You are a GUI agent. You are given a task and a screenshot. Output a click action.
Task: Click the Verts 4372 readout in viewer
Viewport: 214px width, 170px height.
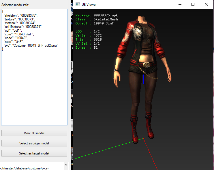tap(89, 35)
